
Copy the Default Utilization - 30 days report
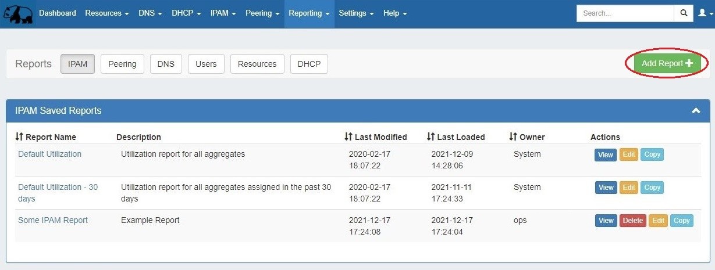[x=652, y=188]
